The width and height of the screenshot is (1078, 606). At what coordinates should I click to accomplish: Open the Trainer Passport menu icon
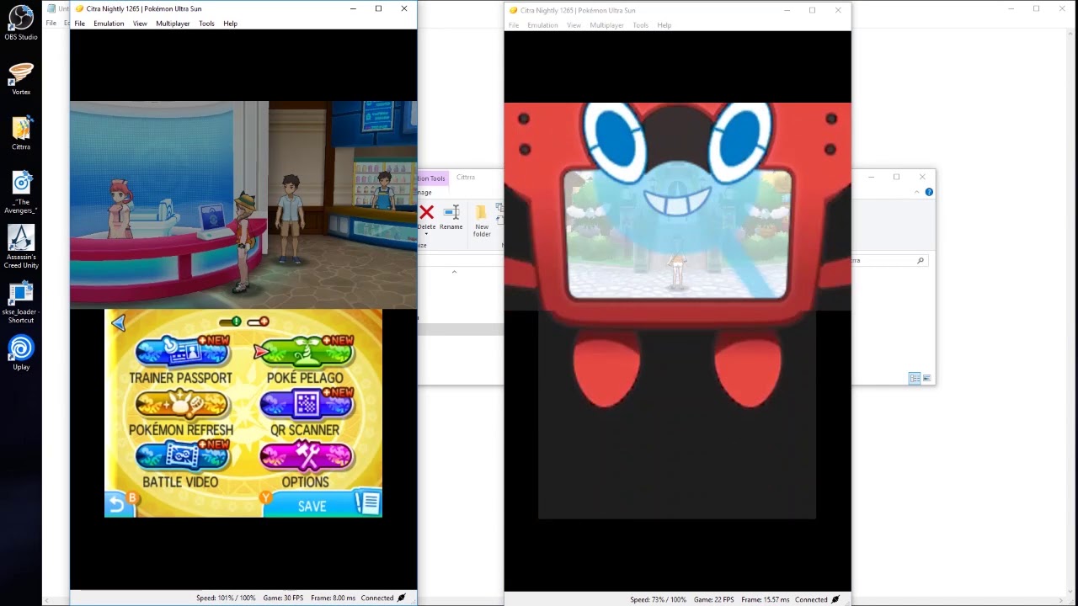tap(182, 352)
